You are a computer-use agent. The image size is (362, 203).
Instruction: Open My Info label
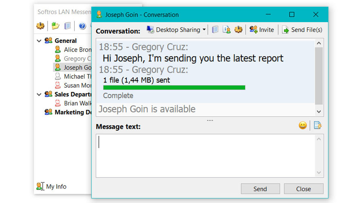pyautogui.click(x=56, y=186)
